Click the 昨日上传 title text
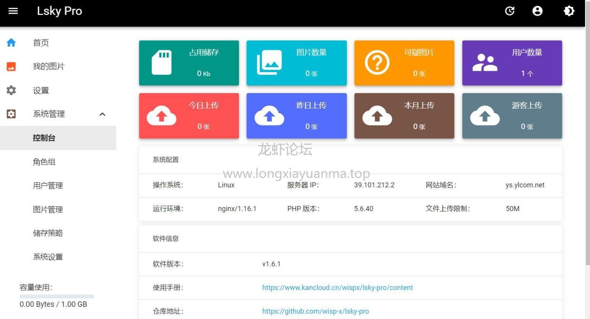 (x=312, y=105)
